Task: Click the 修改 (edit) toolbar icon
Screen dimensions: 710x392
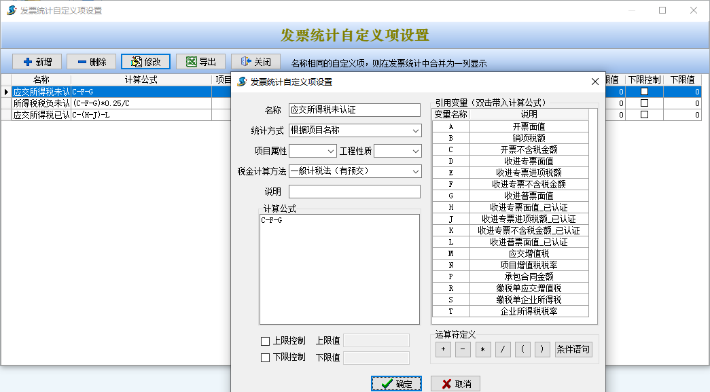Action: [136, 62]
